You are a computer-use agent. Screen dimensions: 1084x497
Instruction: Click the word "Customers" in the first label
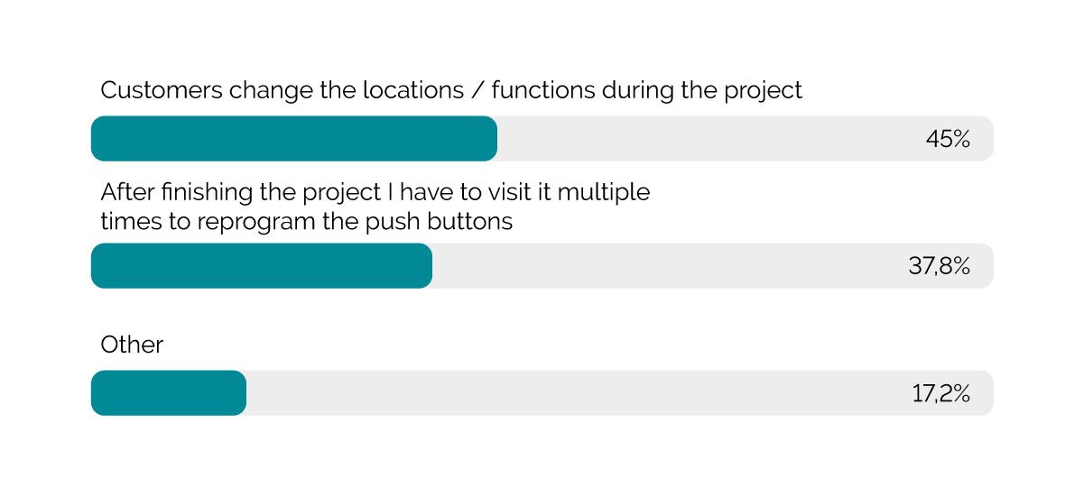pyautogui.click(x=160, y=91)
